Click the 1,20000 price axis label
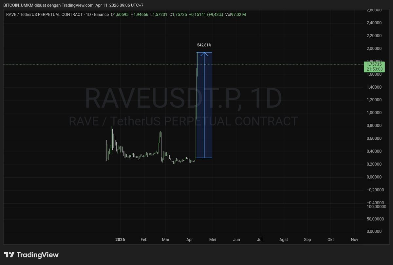This screenshot has width=393, height=265. [x=374, y=100]
